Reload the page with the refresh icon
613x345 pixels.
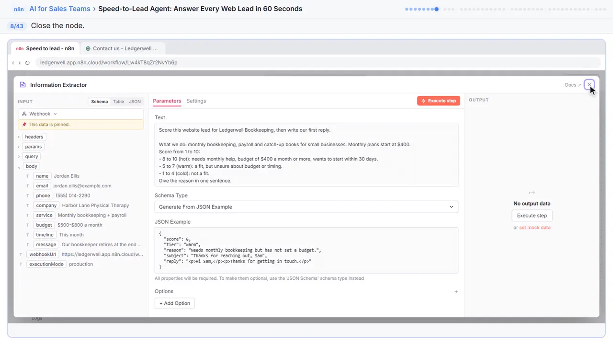(x=27, y=63)
